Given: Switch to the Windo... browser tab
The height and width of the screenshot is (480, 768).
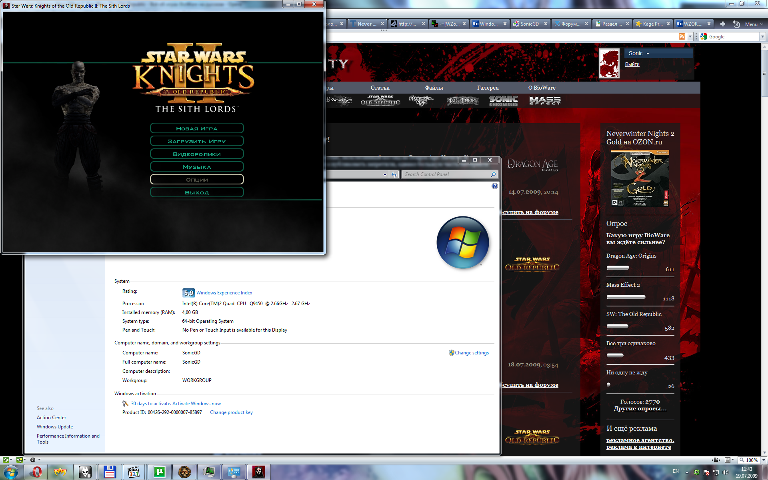Looking at the screenshot, I should (x=490, y=24).
